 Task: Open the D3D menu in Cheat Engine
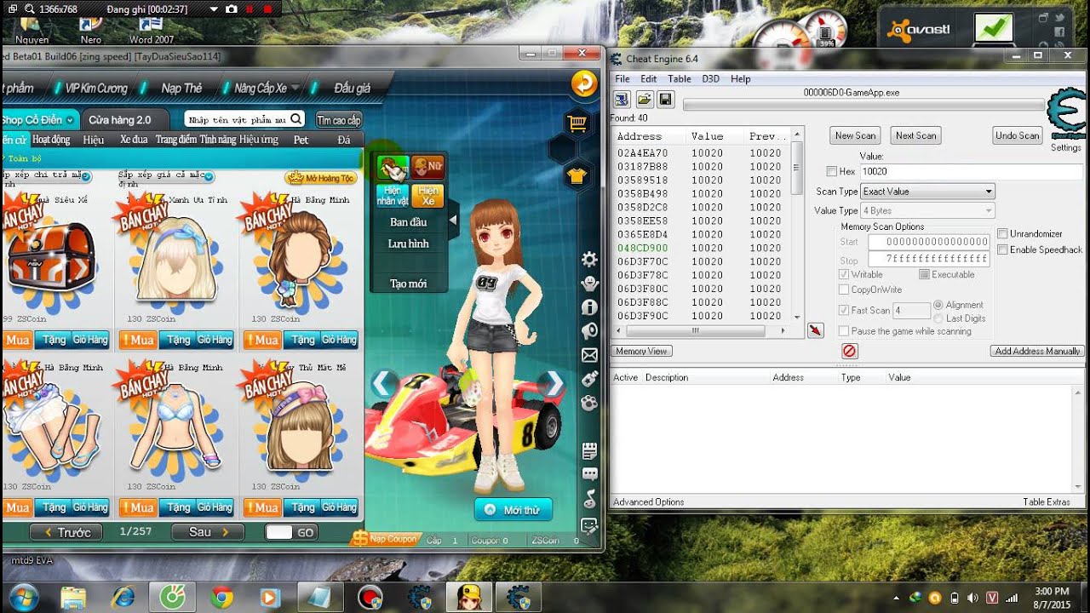click(711, 79)
